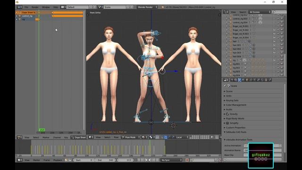Expand the Dope Sheet Summary channel

pyautogui.click(x=17, y=13)
